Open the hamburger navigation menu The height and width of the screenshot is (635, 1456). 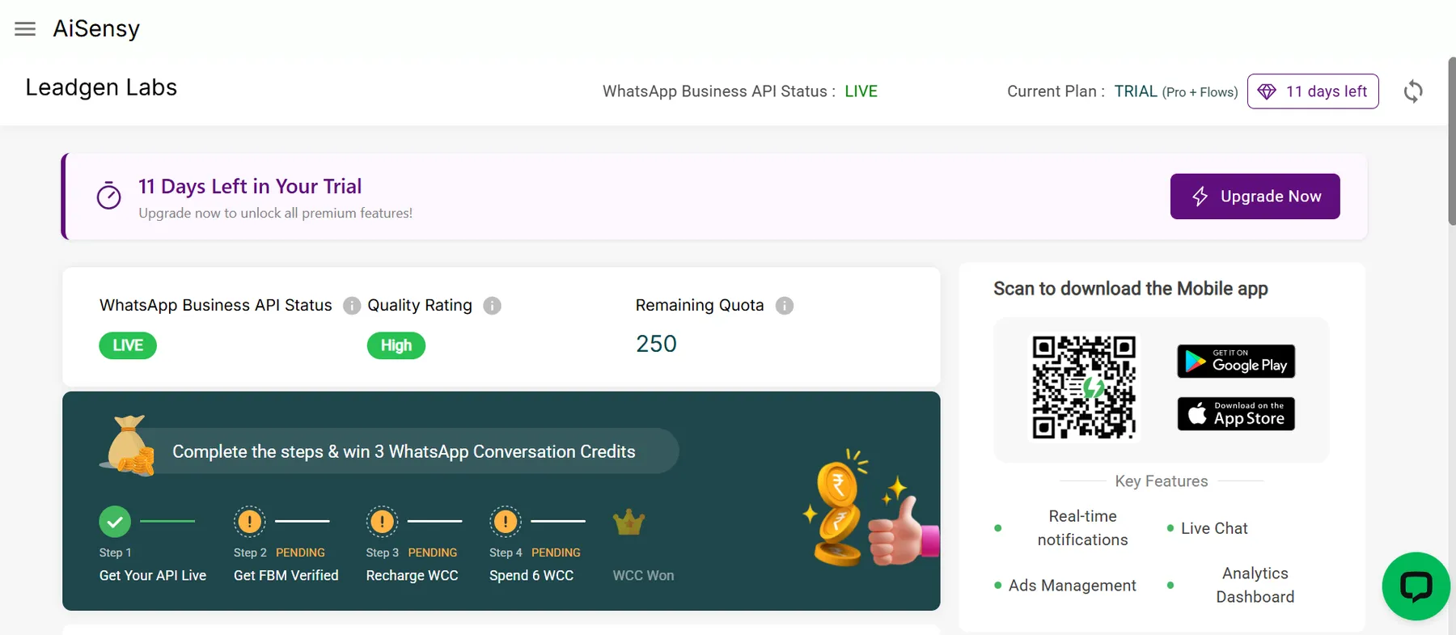[25, 29]
